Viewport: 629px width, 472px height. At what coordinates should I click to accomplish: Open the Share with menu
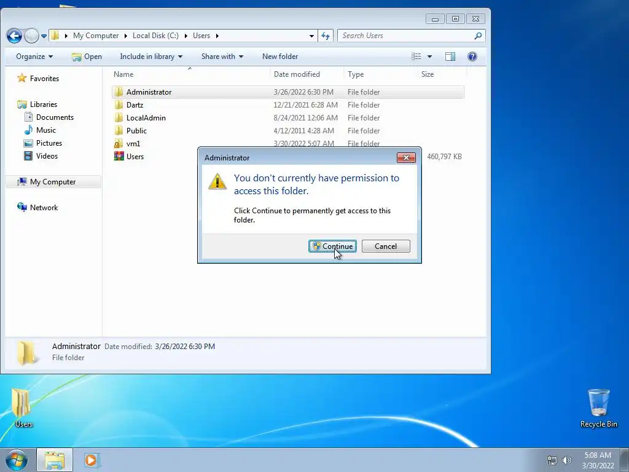point(222,57)
